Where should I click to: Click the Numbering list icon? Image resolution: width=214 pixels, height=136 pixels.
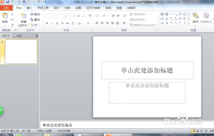click(x=104, y=16)
